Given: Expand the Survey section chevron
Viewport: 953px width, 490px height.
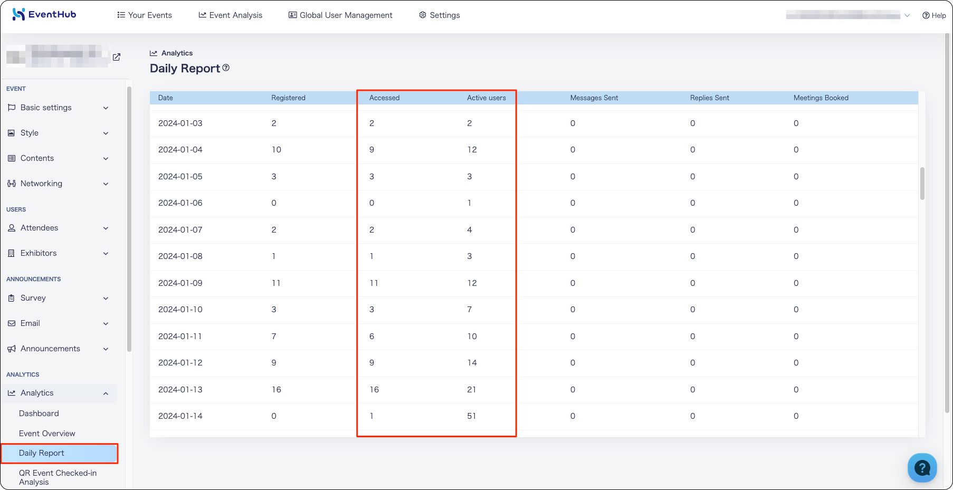Looking at the screenshot, I should click(x=106, y=299).
